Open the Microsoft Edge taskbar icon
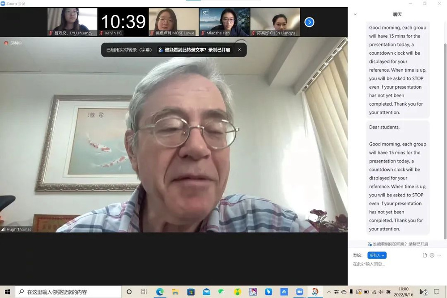 (160, 292)
